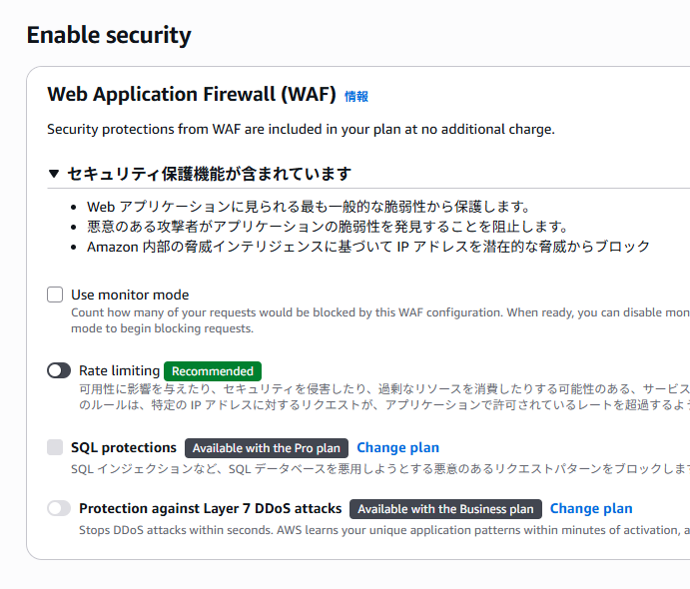The width and height of the screenshot is (690, 589).
Task: Open the 情報 info link beside WAF
Action: click(356, 97)
